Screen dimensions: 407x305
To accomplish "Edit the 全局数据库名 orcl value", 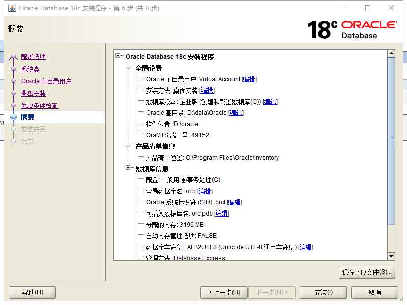I will (x=205, y=191).
